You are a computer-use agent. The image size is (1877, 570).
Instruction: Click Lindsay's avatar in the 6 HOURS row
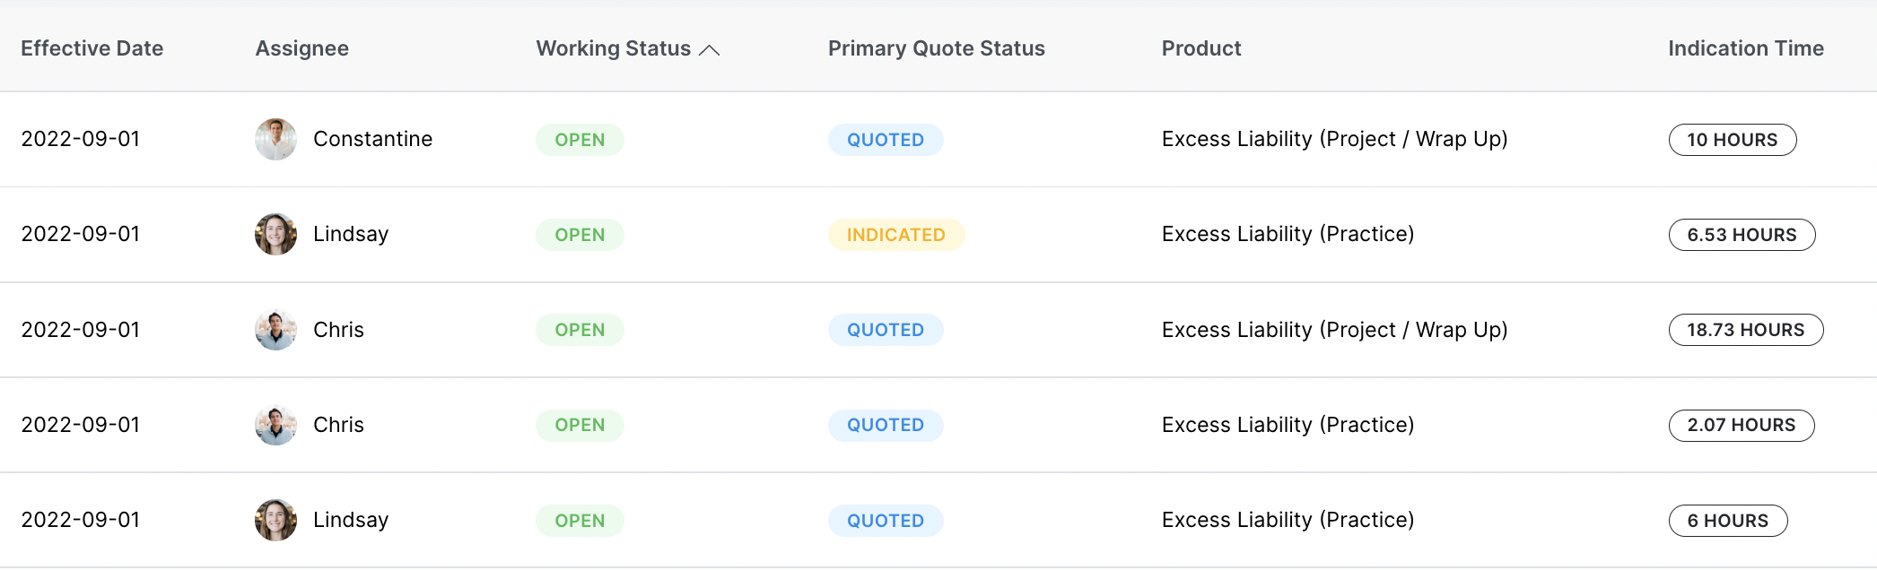click(x=275, y=520)
